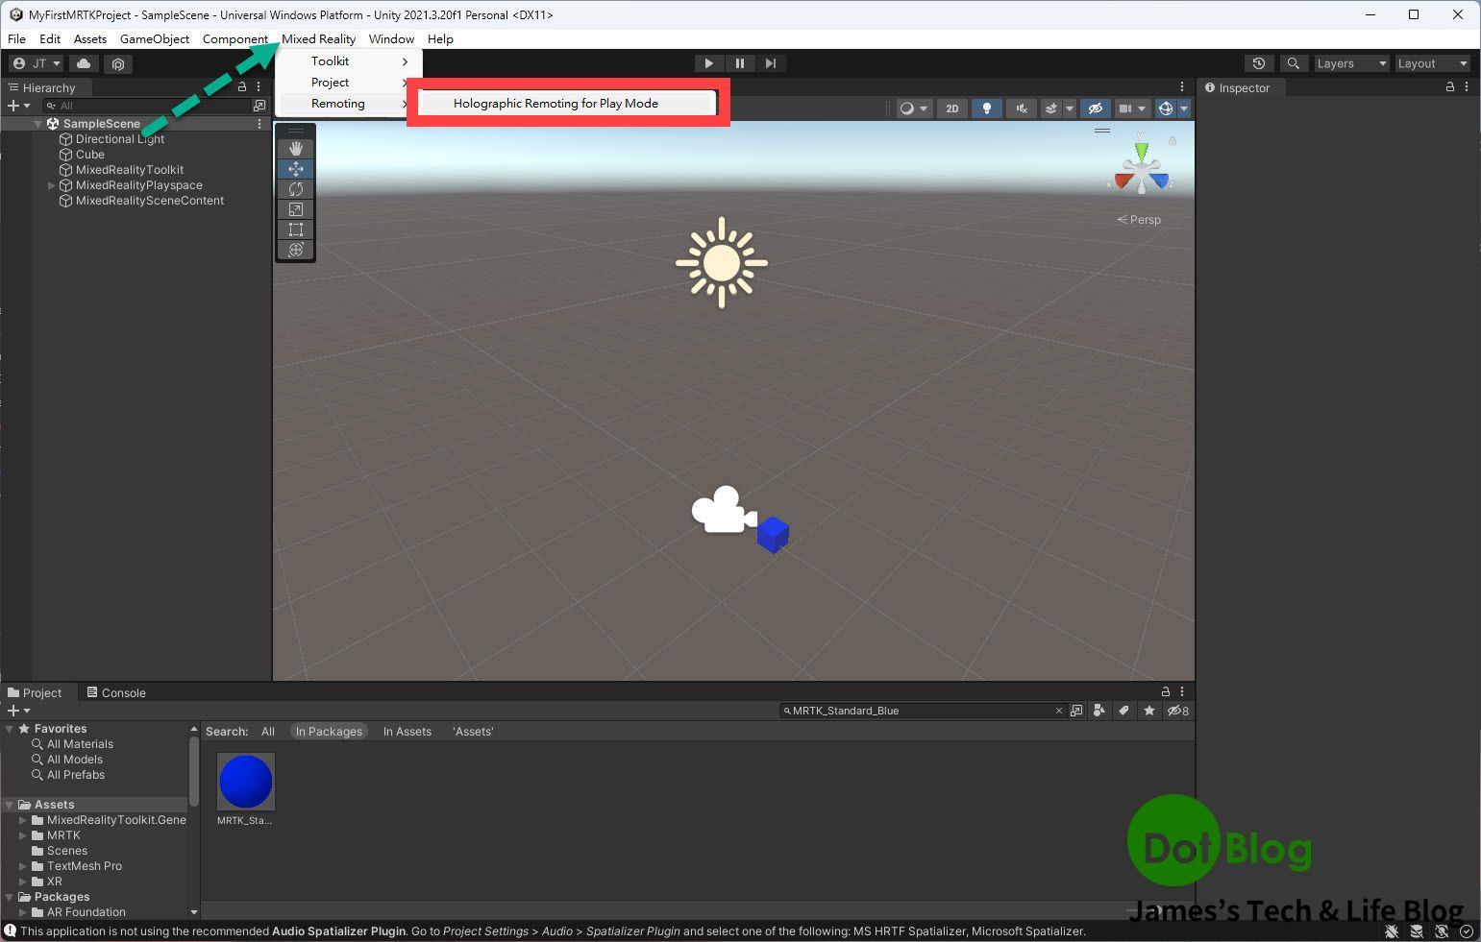Screen dimensions: 1481x942
Task: Open Inspector panel options menu
Action: pos(1467,86)
